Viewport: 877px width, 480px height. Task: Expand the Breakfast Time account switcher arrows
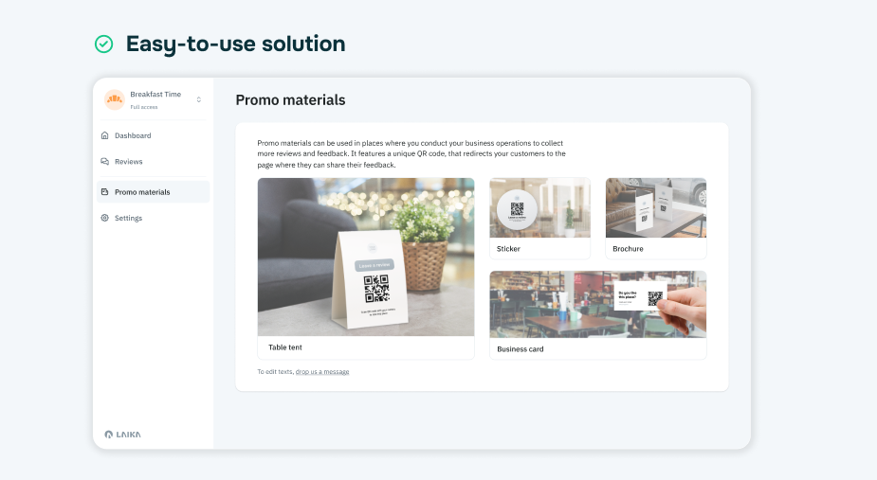tap(198, 99)
